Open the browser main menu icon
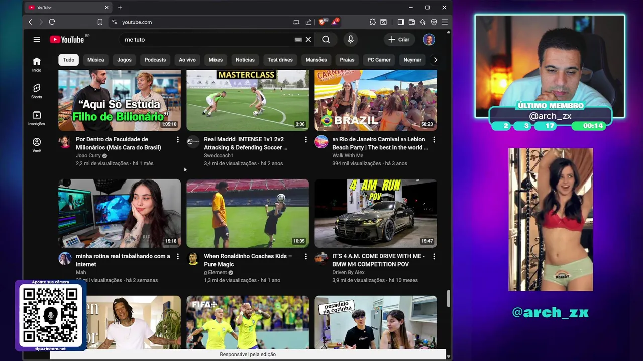This screenshot has height=361, width=643. 444,22
